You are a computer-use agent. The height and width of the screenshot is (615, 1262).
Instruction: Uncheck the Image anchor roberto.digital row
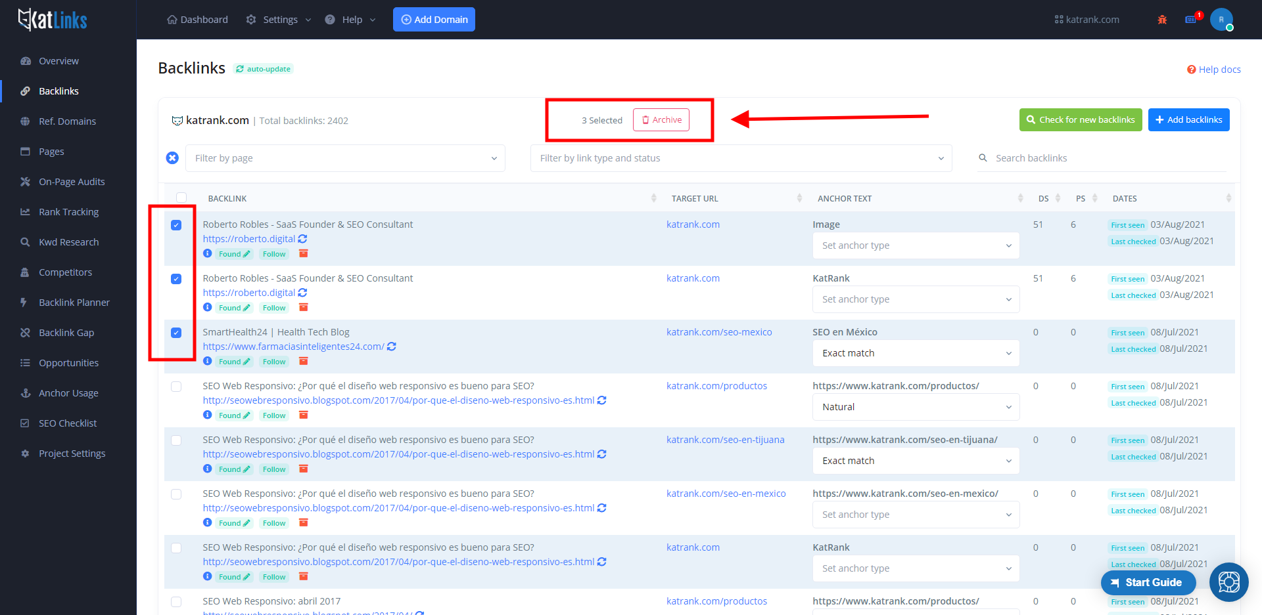(176, 225)
